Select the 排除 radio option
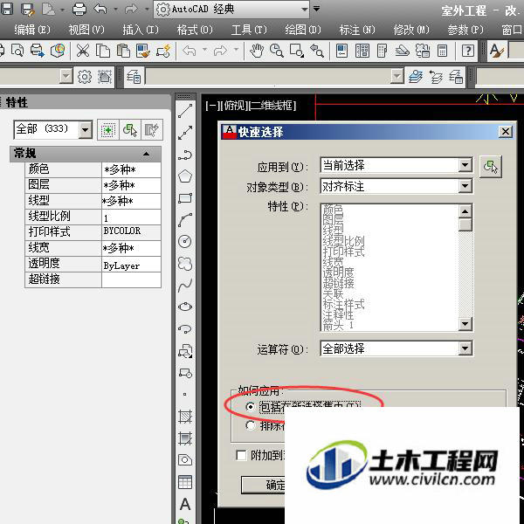This screenshot has height=524, width=524. (x=250, y=425)
